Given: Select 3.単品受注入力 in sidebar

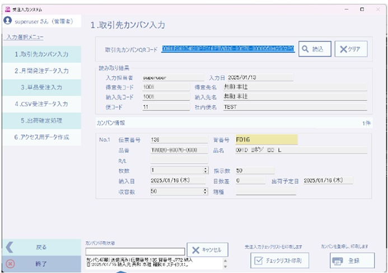Looking at the screenshot, I should pyautogui.click(x=41, y=87).
